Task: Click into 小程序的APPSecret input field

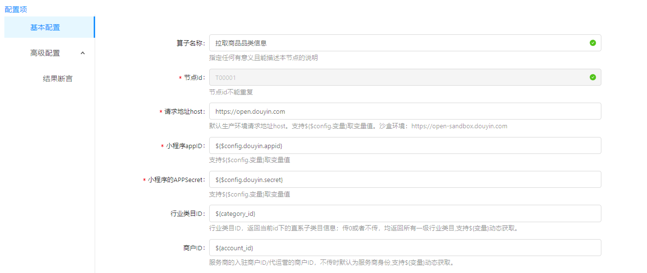Action: tap(405, 180)
